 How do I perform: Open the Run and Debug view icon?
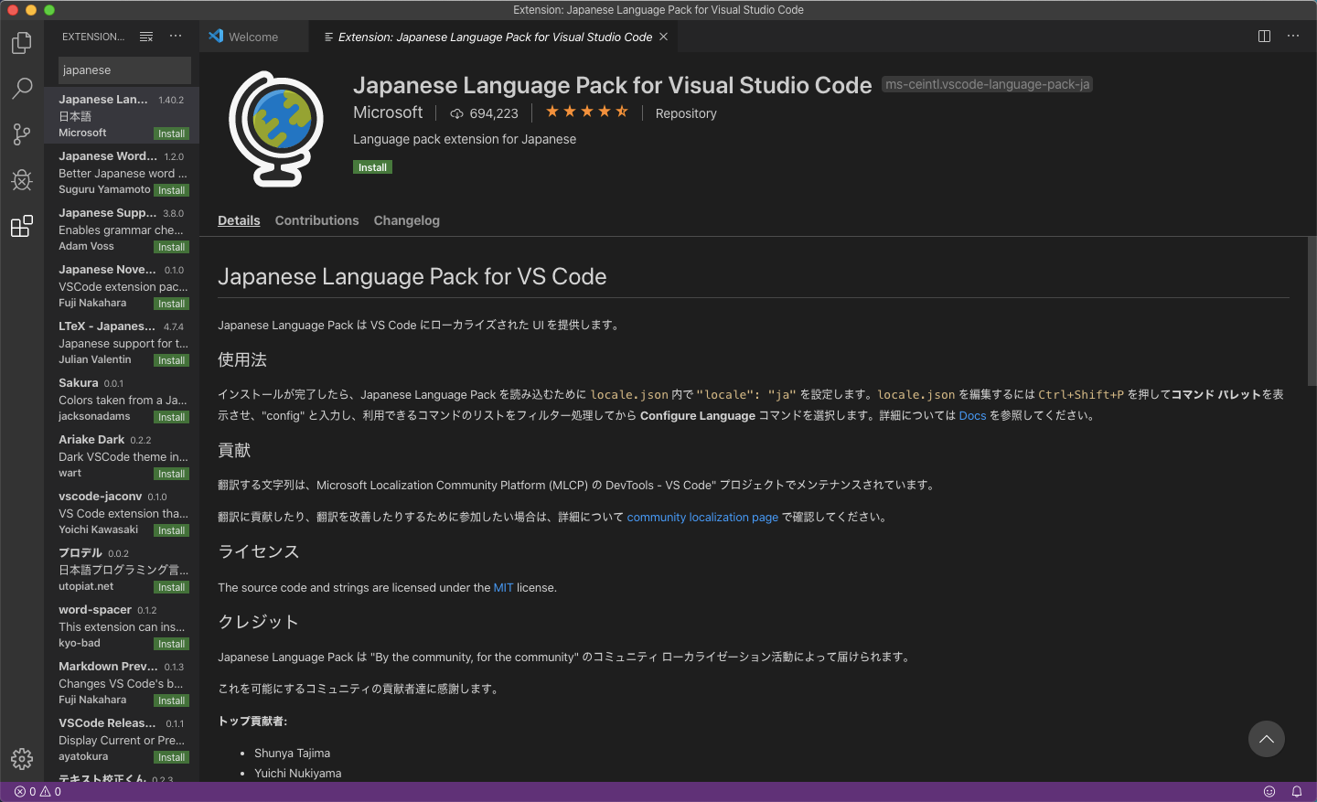(21, 180)
